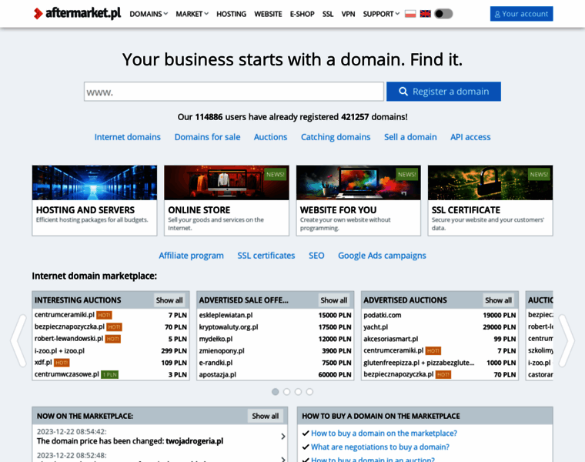Show all Advertised Auctions

click(498, 300)
